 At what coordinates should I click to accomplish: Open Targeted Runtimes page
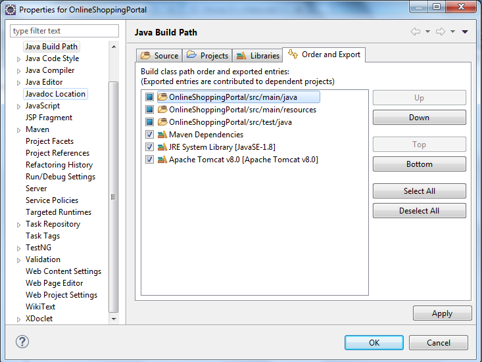(x=59, y=212)
